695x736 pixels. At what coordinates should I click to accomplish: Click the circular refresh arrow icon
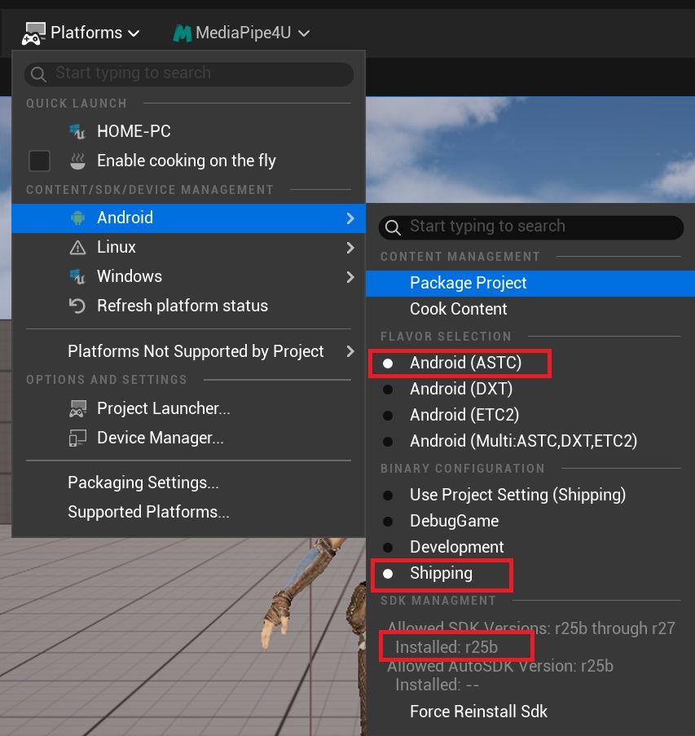point(77,306)
